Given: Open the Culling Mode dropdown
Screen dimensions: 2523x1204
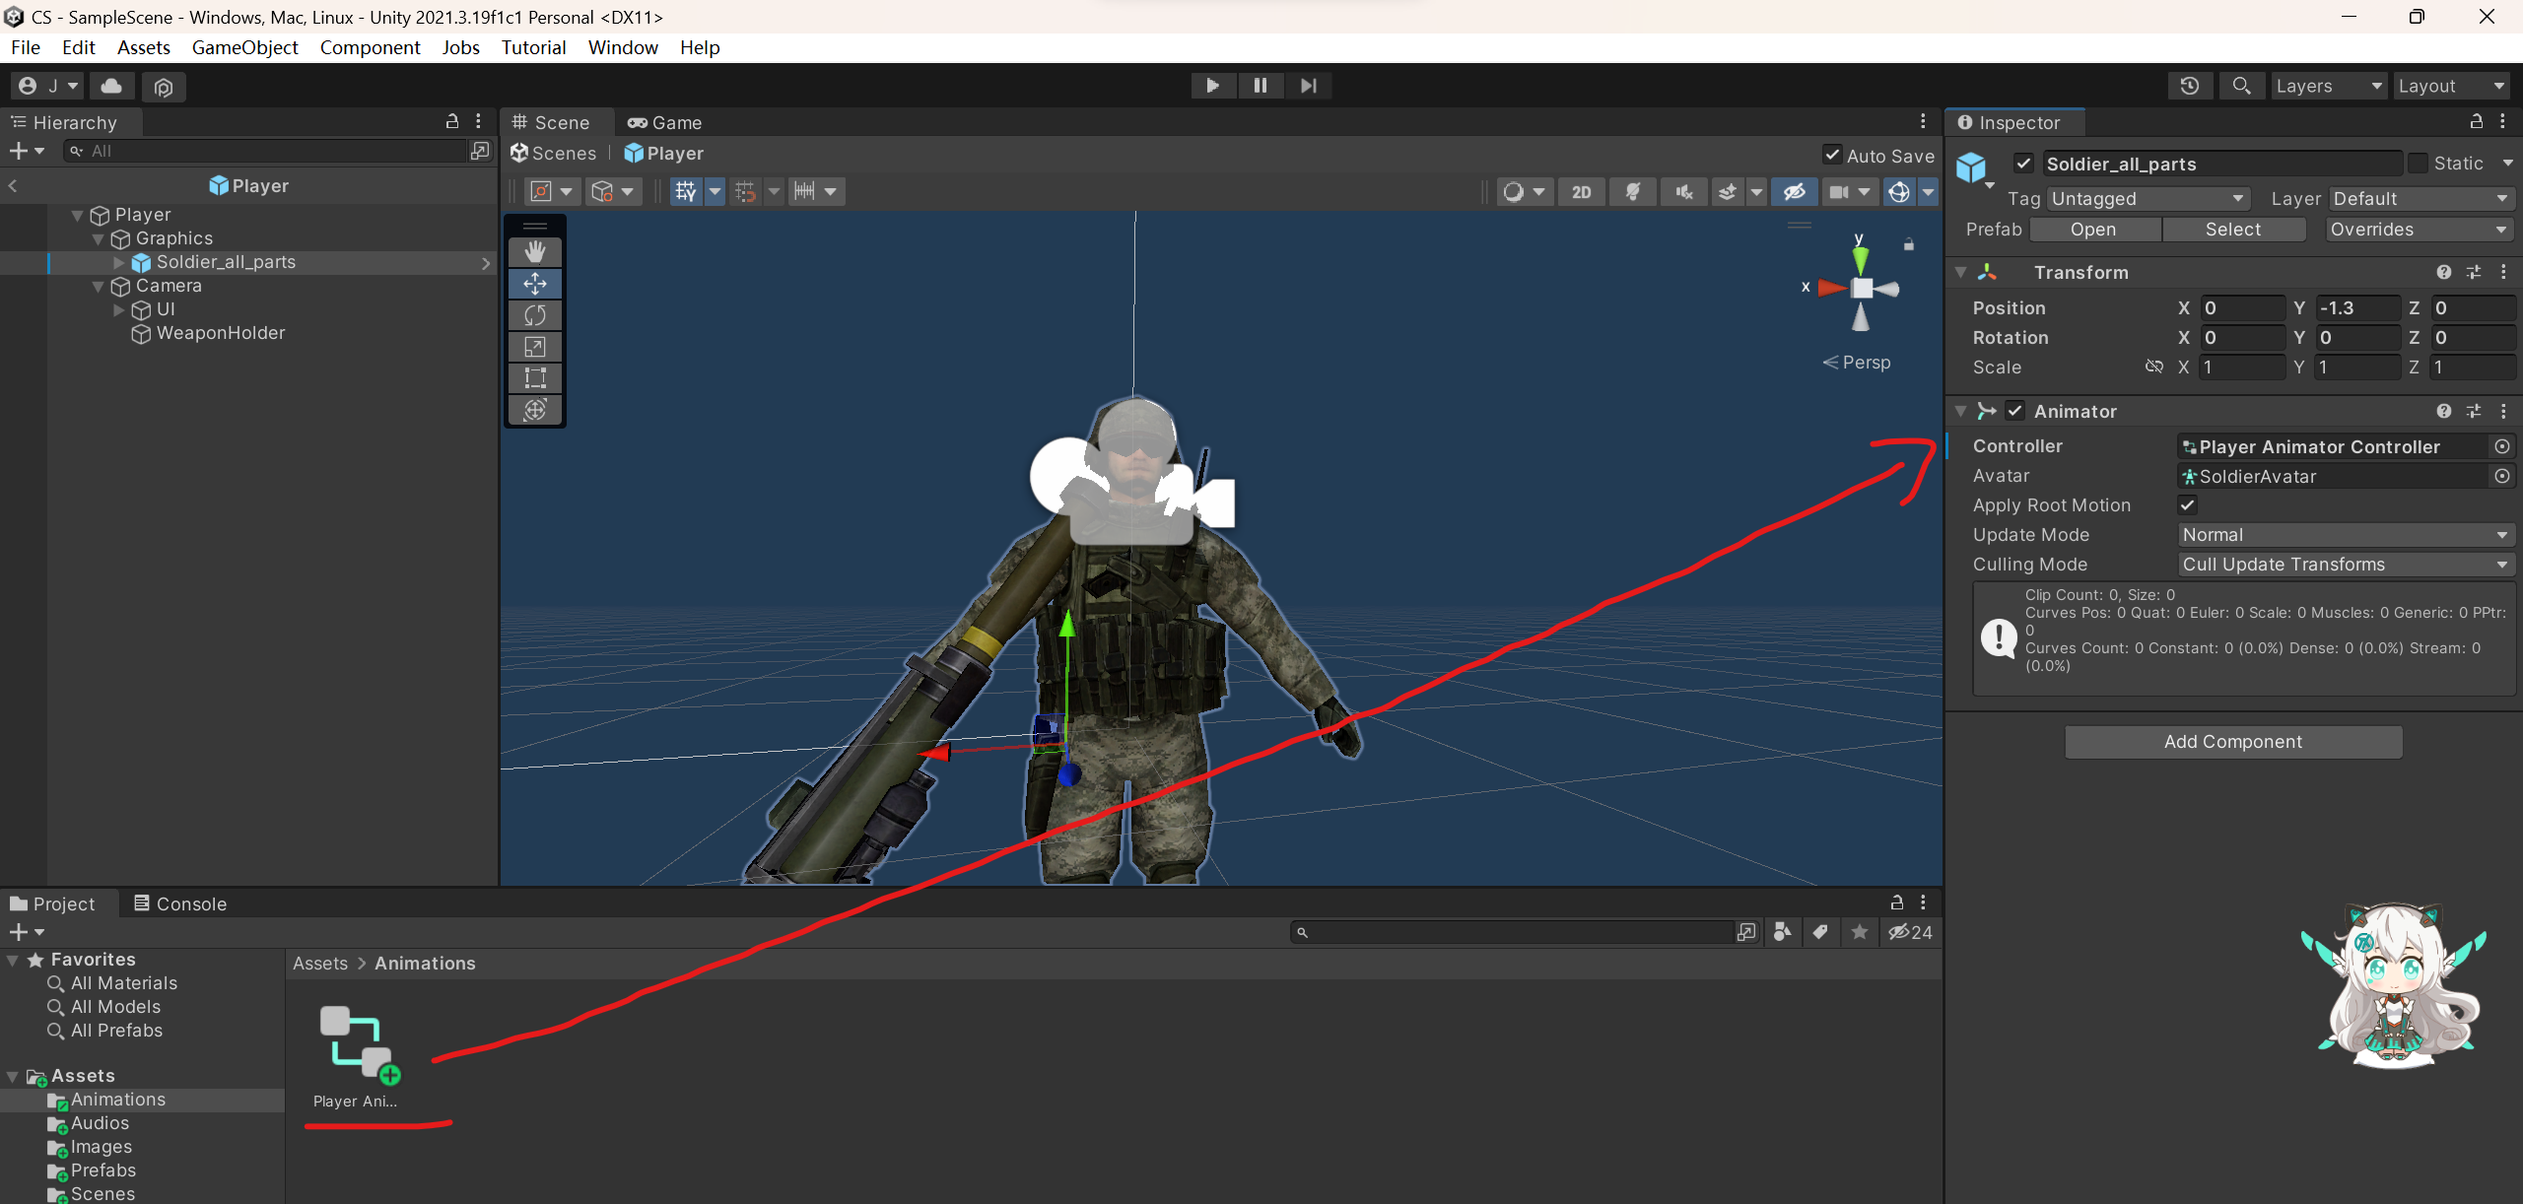Looking at the screenshot, I should [2346, 564].
